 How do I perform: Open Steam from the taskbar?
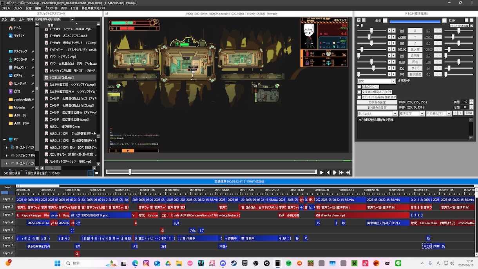point(234,263)
